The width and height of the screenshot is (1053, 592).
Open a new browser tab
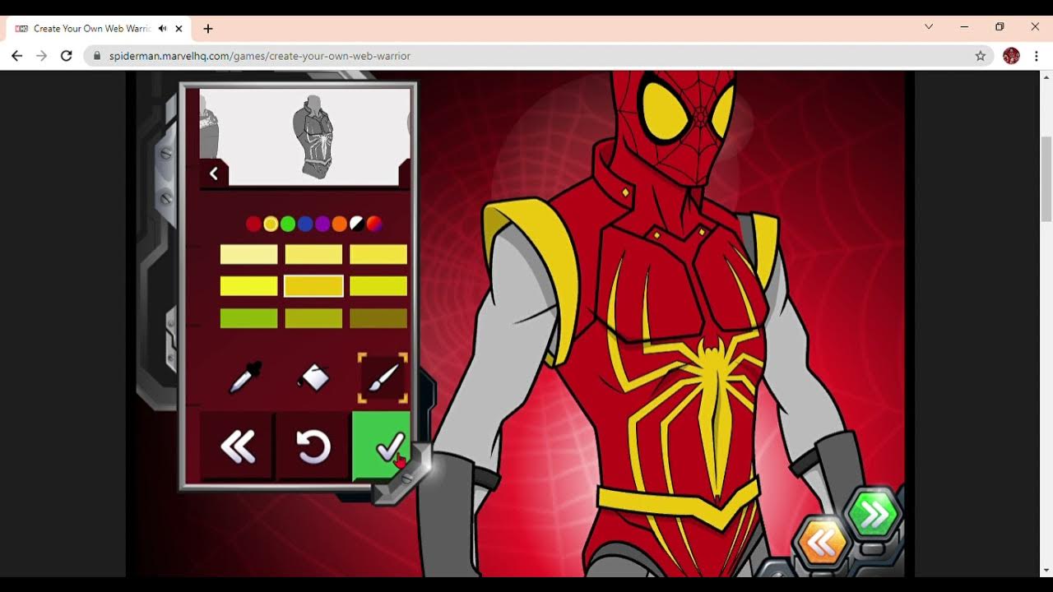(x=208, y=29)
